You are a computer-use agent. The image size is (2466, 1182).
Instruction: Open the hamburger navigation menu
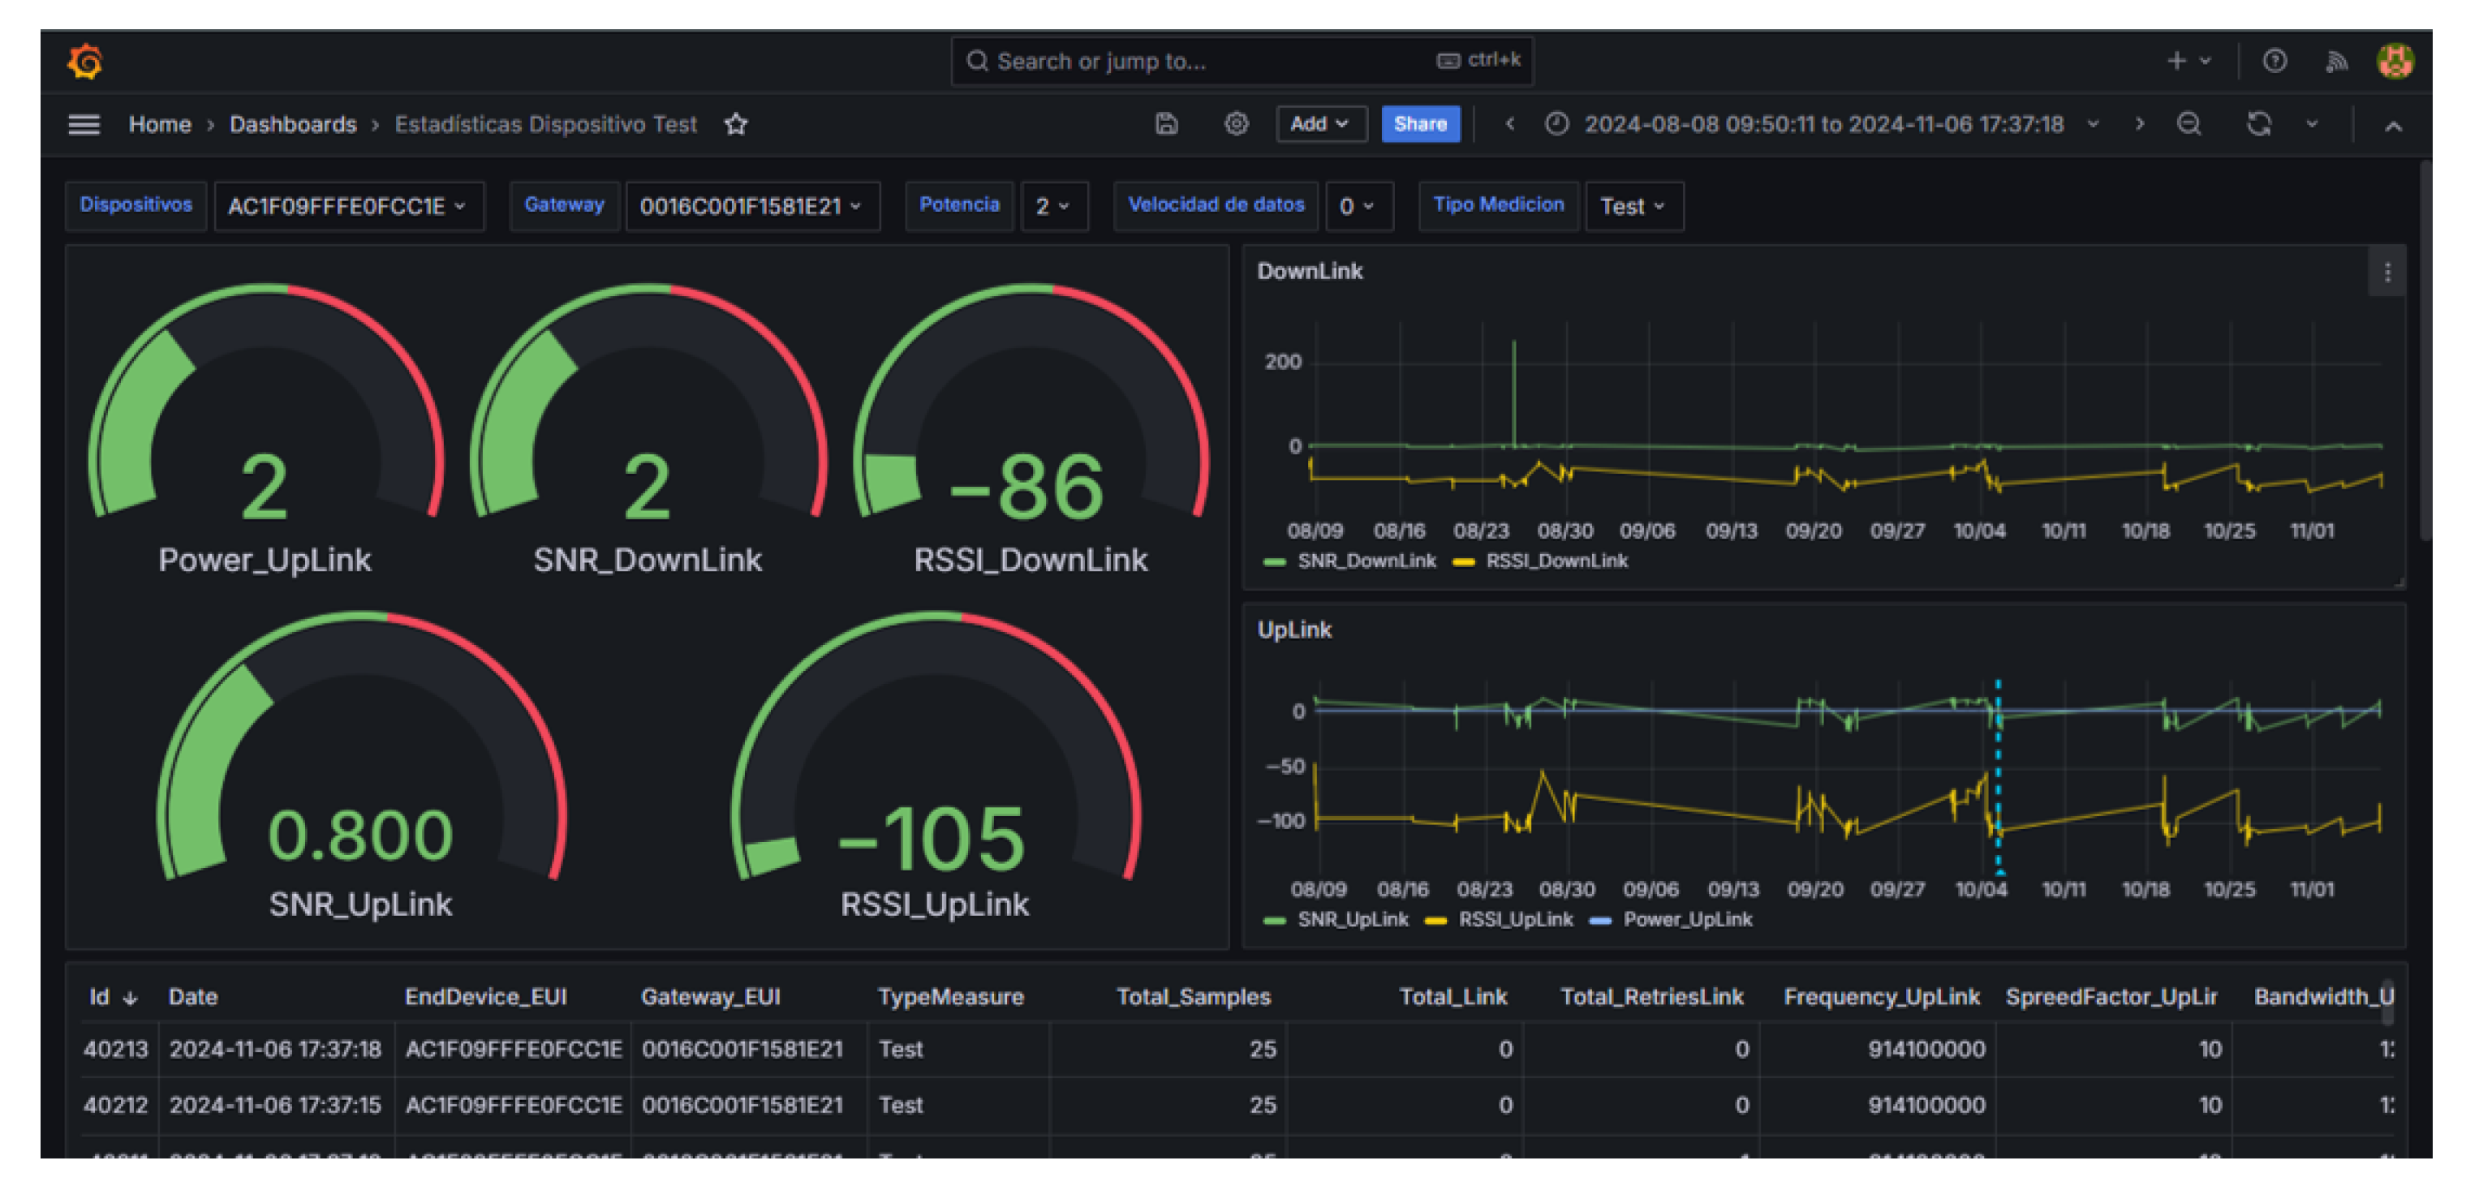tap(84, 124)
